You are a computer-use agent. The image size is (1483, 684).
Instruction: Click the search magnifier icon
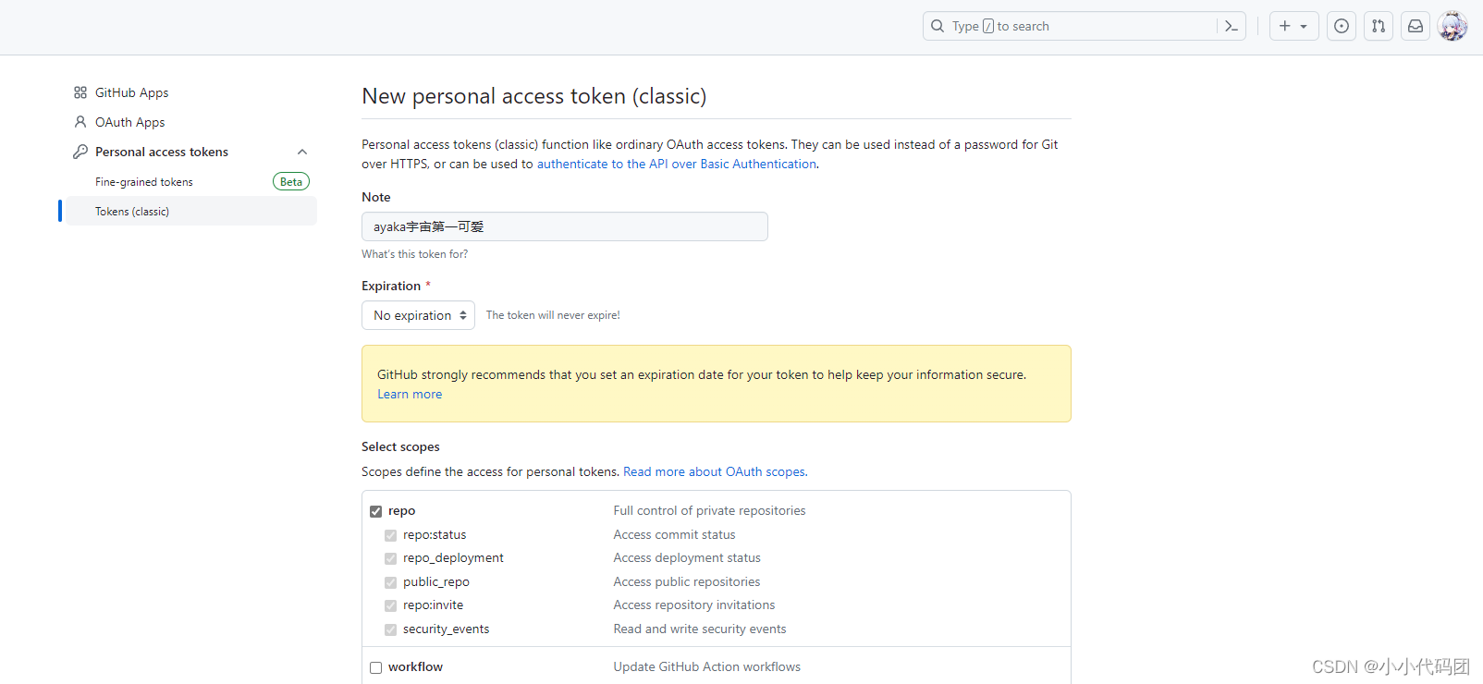(938, 27)
